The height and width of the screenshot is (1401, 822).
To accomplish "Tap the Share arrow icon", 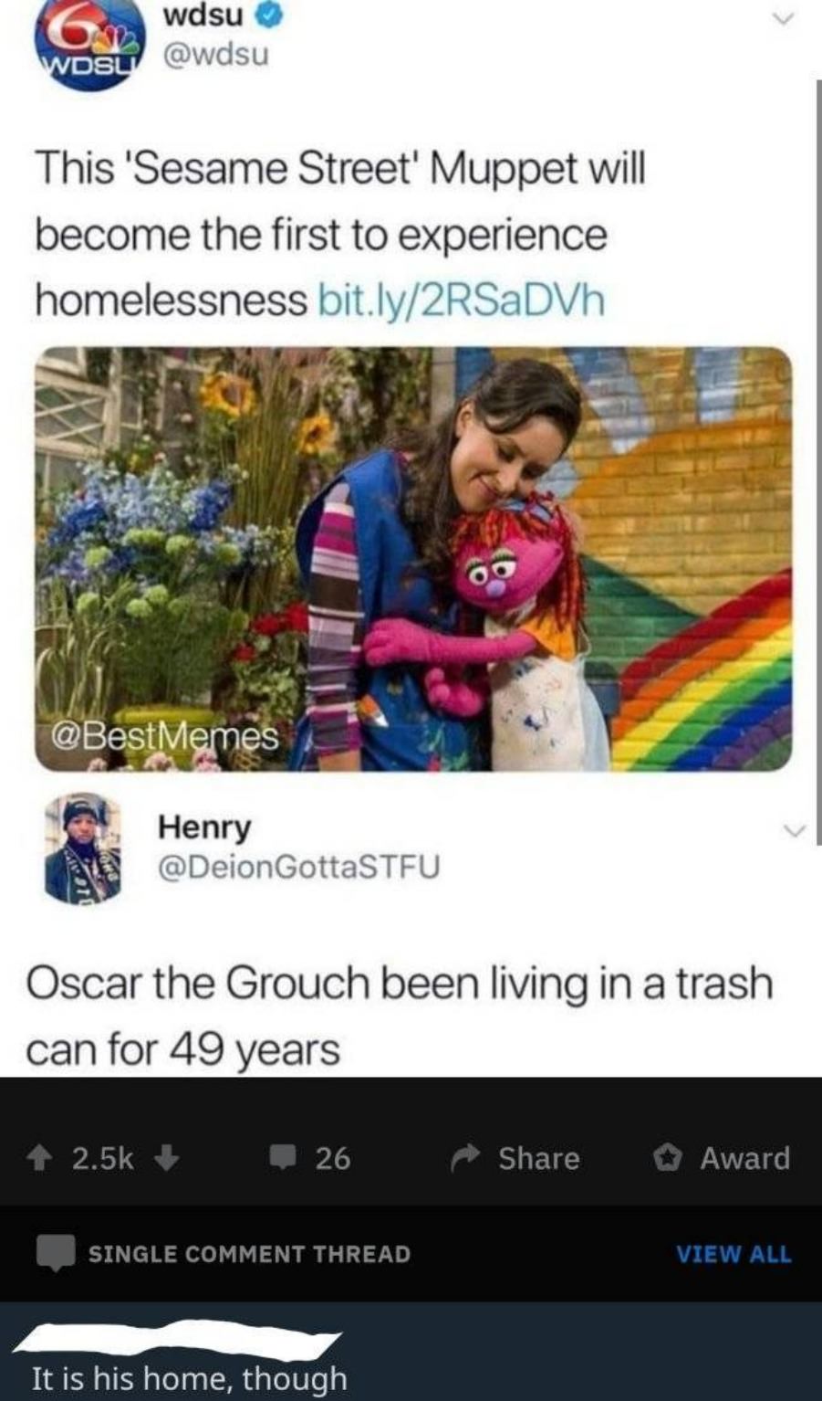I will pos(467,1157).
